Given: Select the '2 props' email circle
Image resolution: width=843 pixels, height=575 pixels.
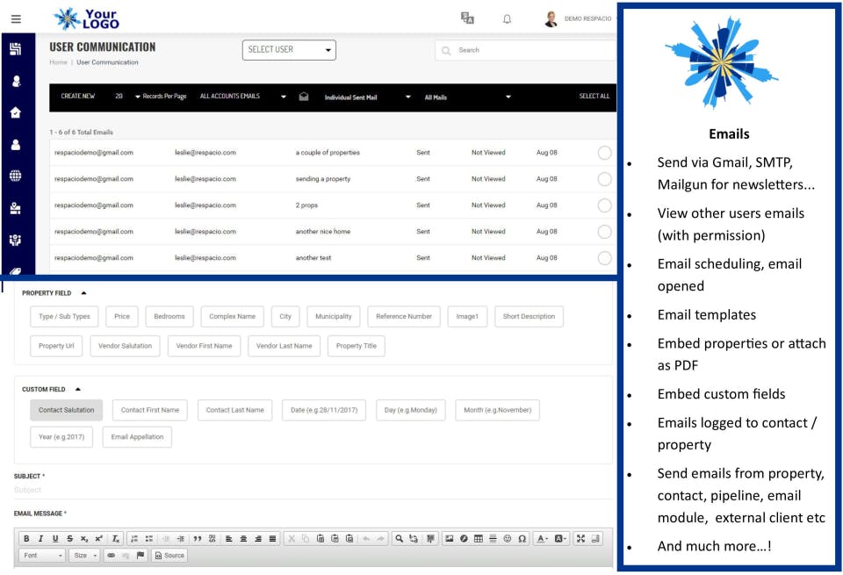Looking at the screenshot, I should click(604, 205).
